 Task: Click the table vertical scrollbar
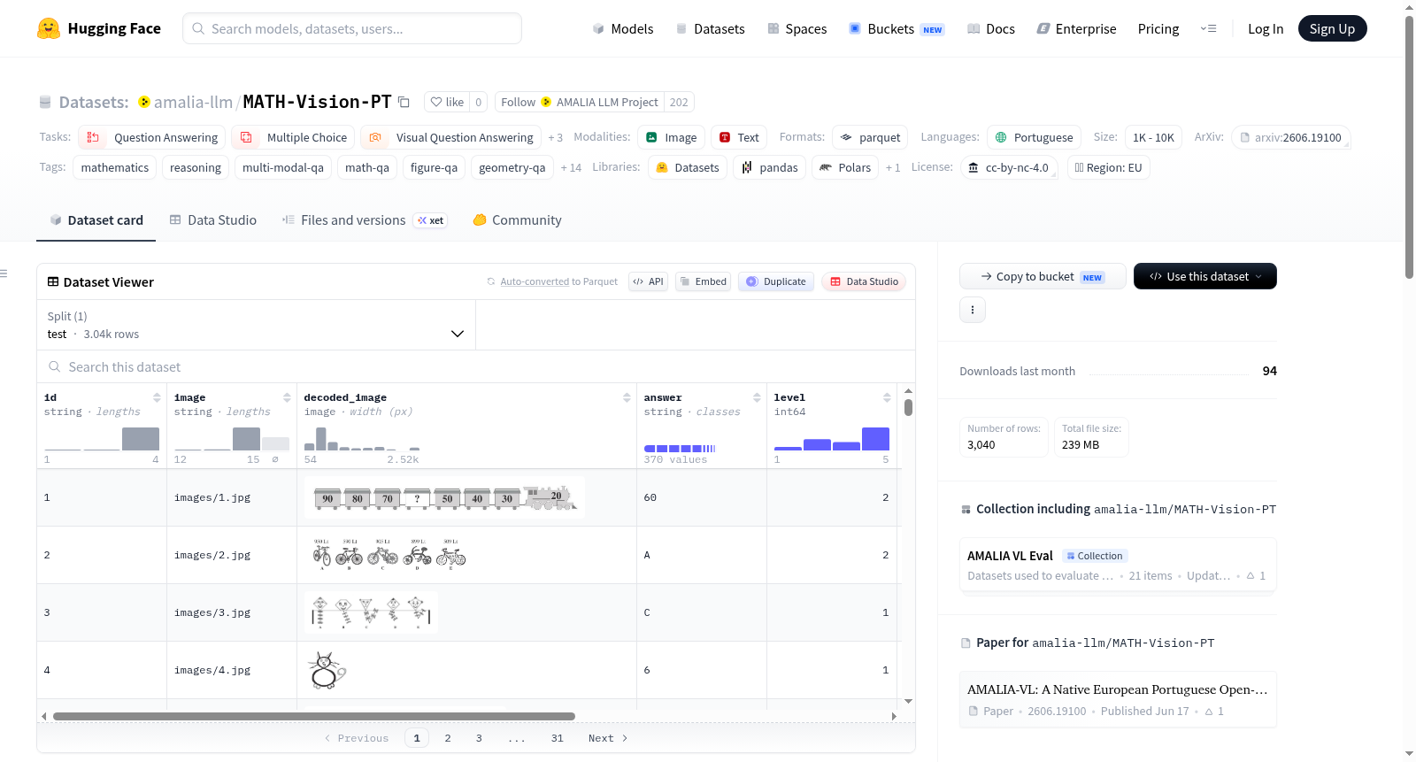click(x=908, y=407)
